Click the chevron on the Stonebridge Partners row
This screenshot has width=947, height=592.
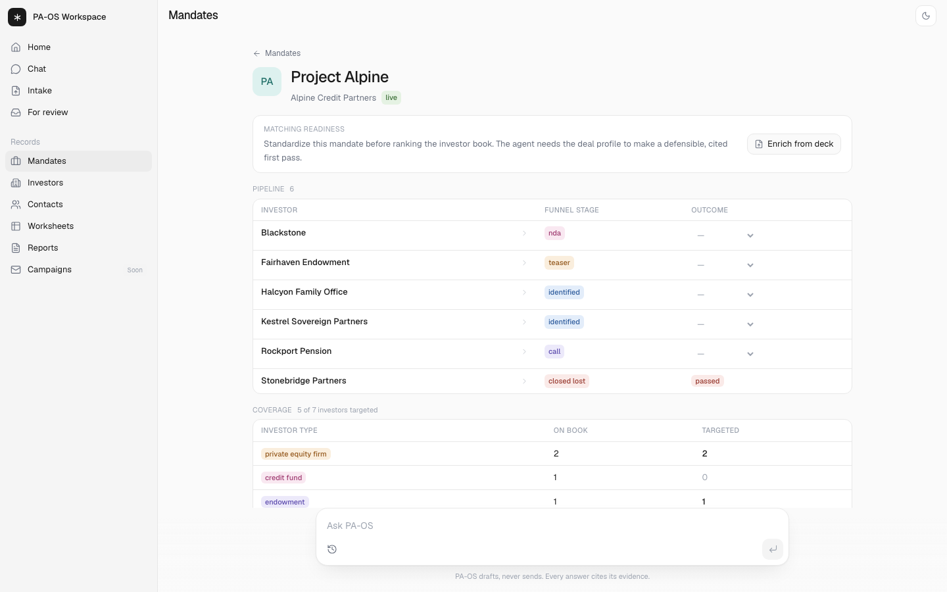524,381
